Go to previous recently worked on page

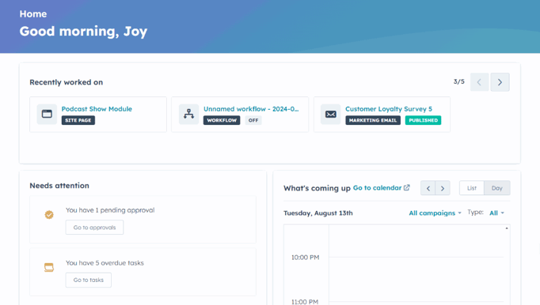point(479,82)
